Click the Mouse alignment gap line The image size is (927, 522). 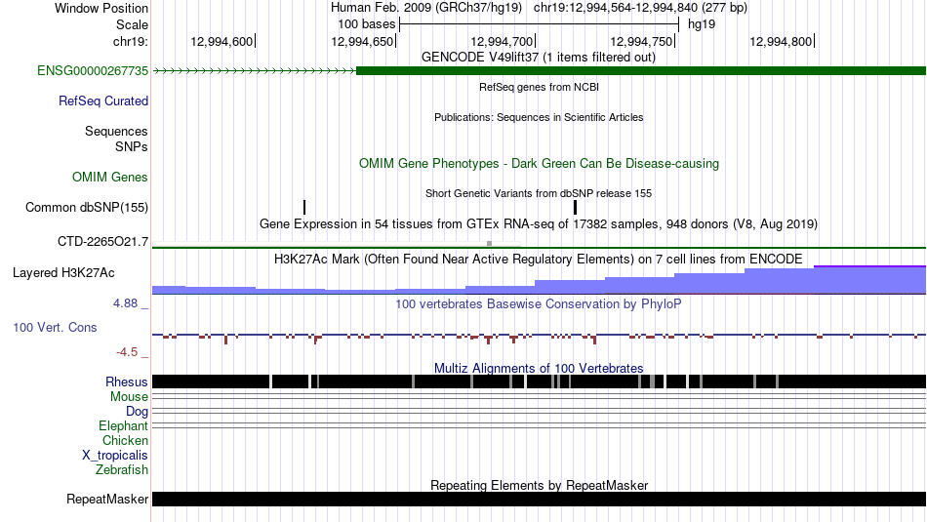pos(539,397)
